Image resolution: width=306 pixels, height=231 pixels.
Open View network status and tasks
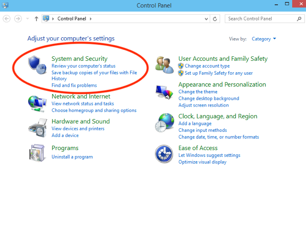coord(82,104)
